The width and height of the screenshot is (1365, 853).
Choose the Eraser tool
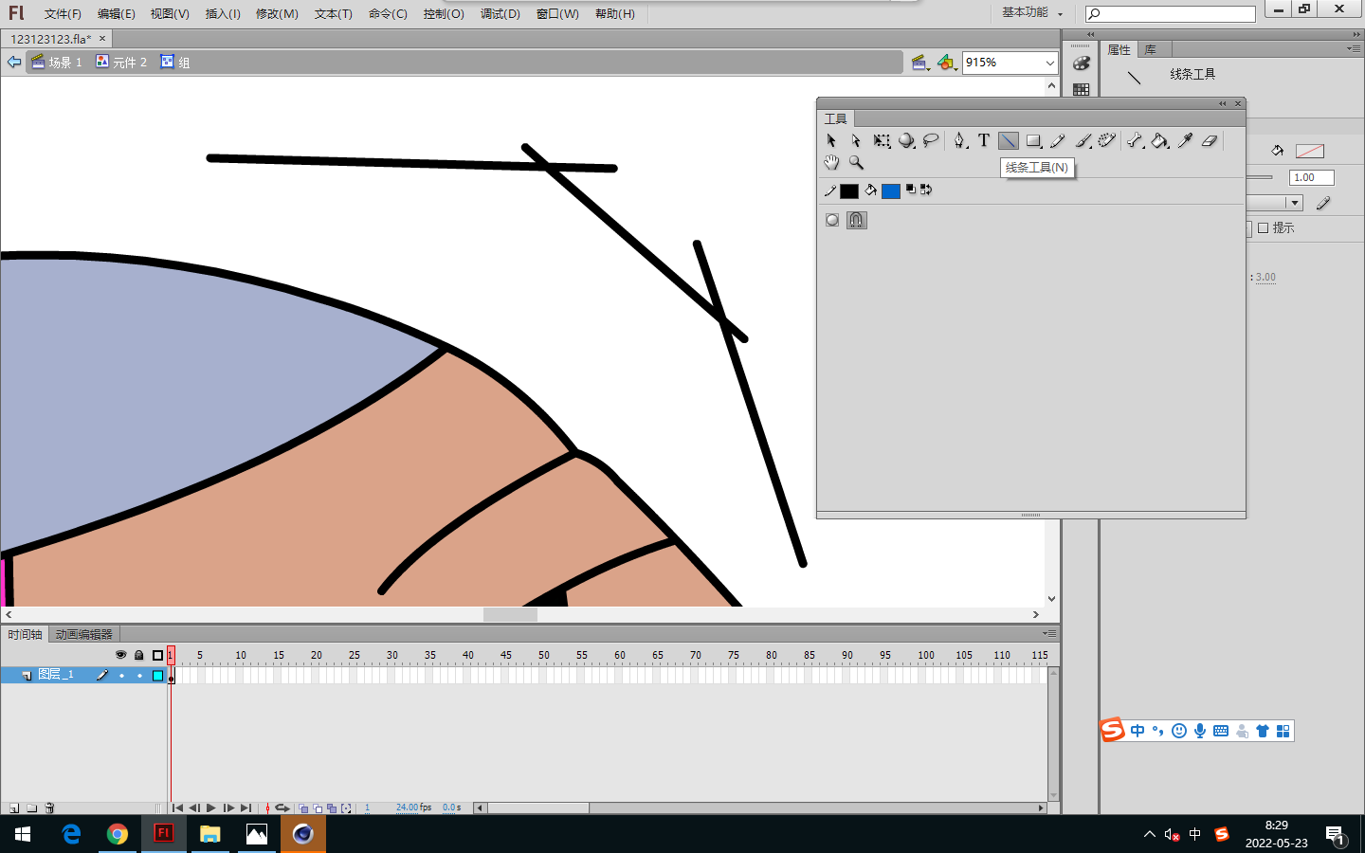pyautogui.click(x=1210, y=141)
